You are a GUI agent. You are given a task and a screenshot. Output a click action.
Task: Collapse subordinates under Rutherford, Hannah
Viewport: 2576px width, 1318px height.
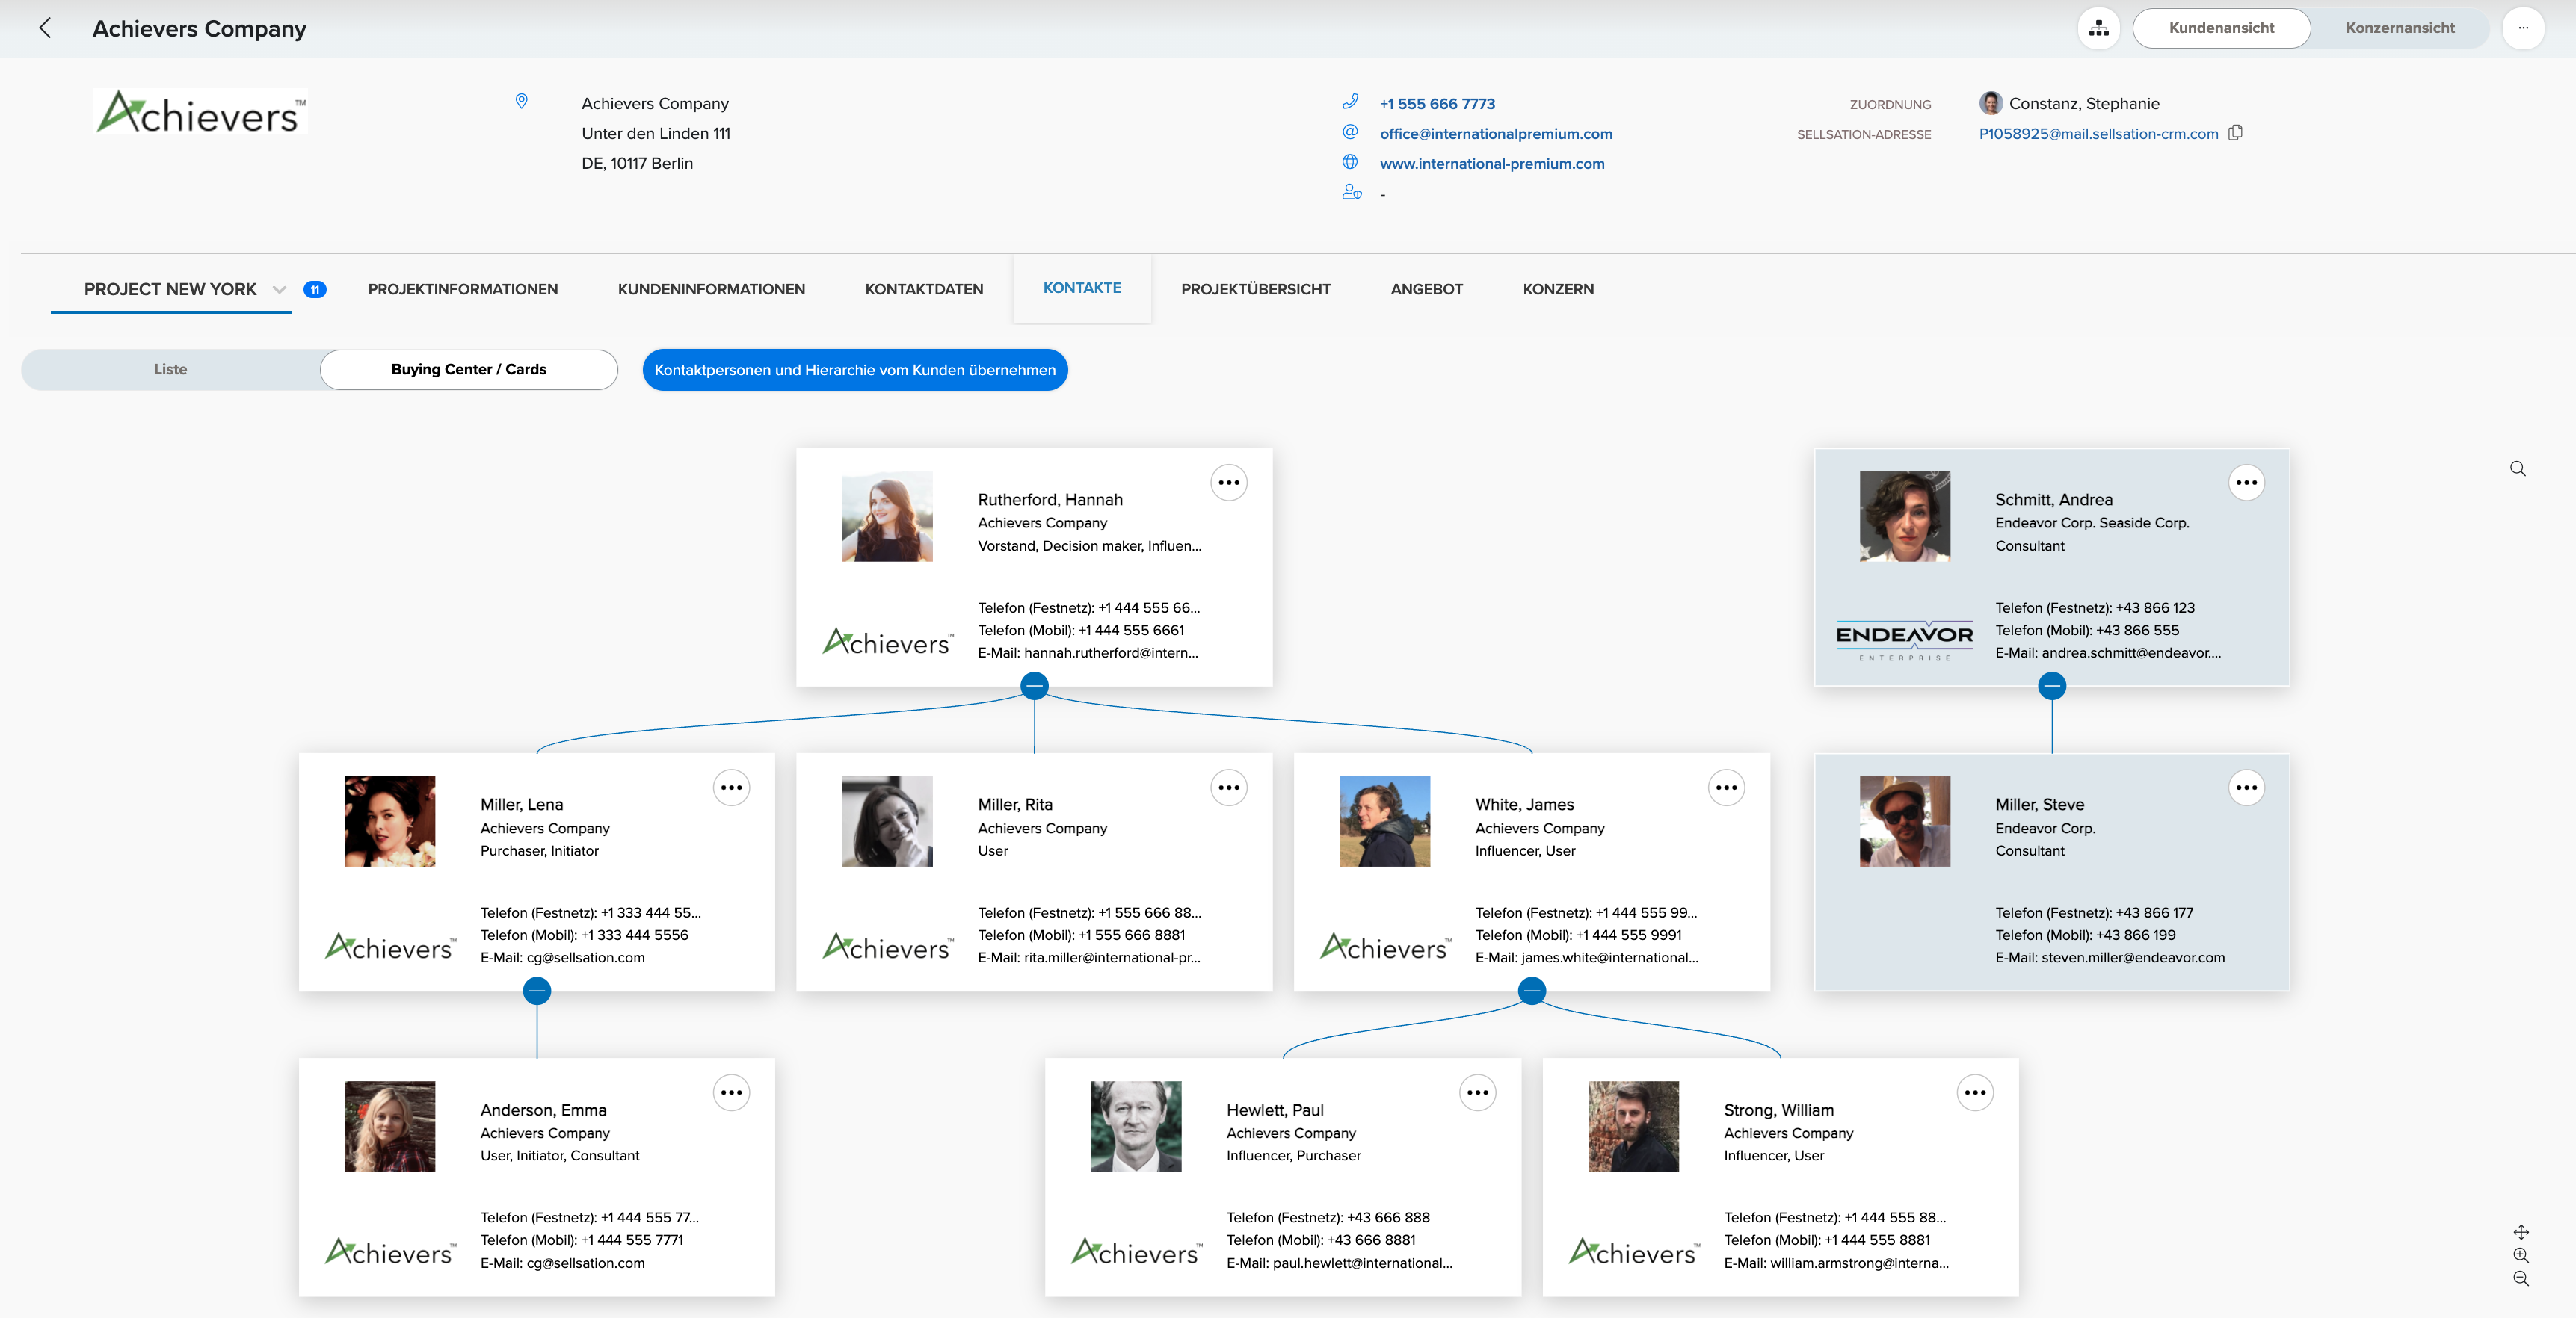point(1035,685)
